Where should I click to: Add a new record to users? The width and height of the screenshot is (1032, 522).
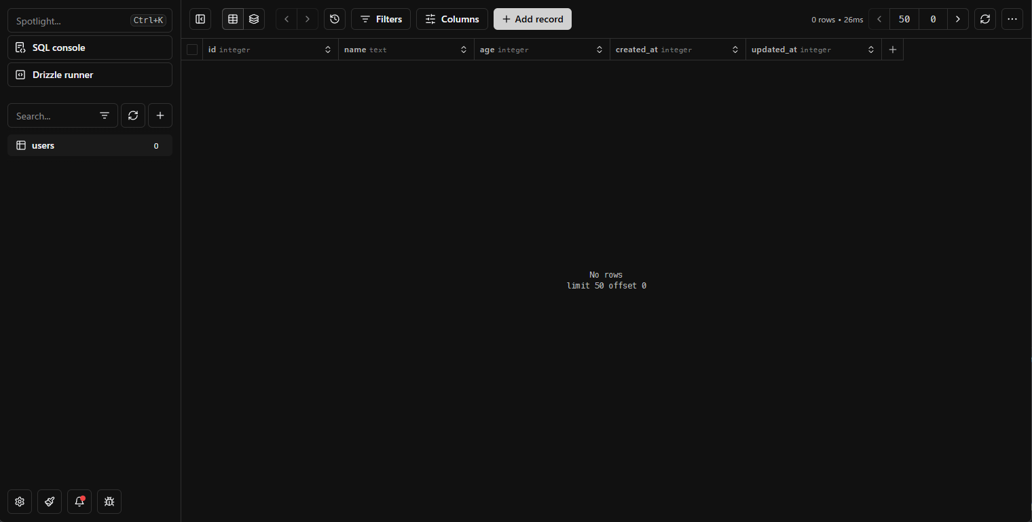pos(532,19)
